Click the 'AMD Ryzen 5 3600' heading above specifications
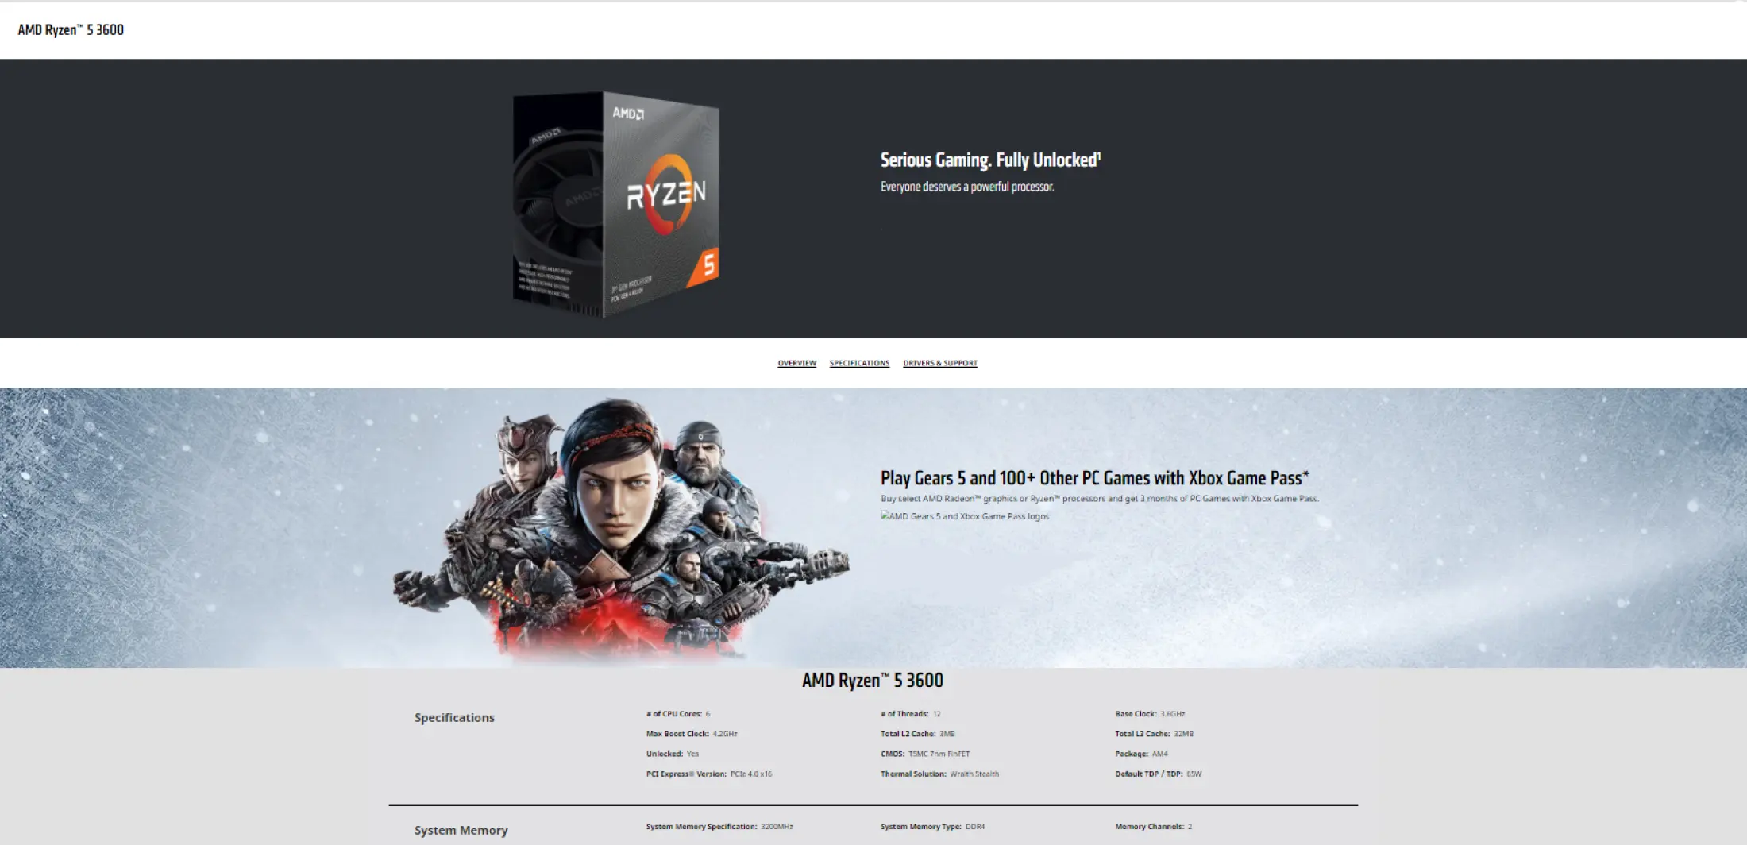 [873, 681]
